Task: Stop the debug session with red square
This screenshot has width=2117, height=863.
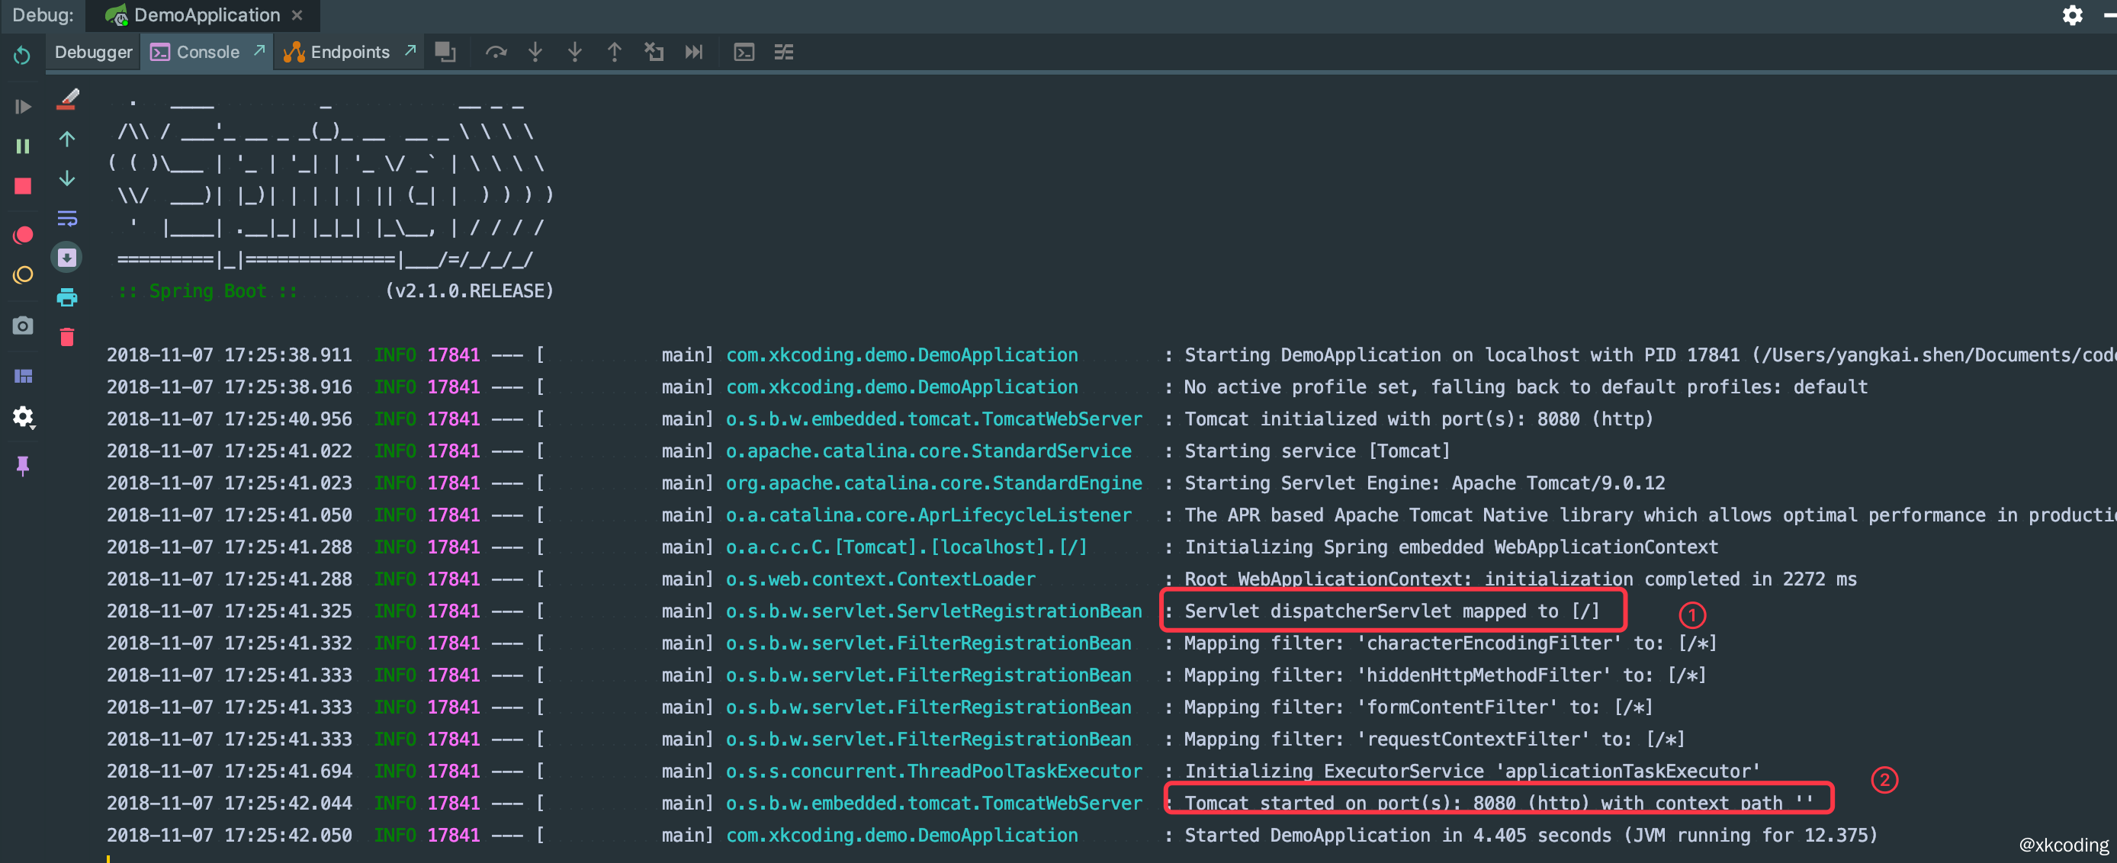Action: [22, 187]
